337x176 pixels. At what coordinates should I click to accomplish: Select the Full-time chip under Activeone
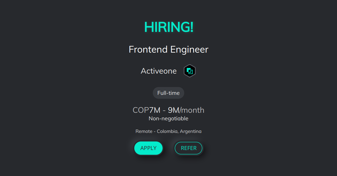click(x=168, y=93)
